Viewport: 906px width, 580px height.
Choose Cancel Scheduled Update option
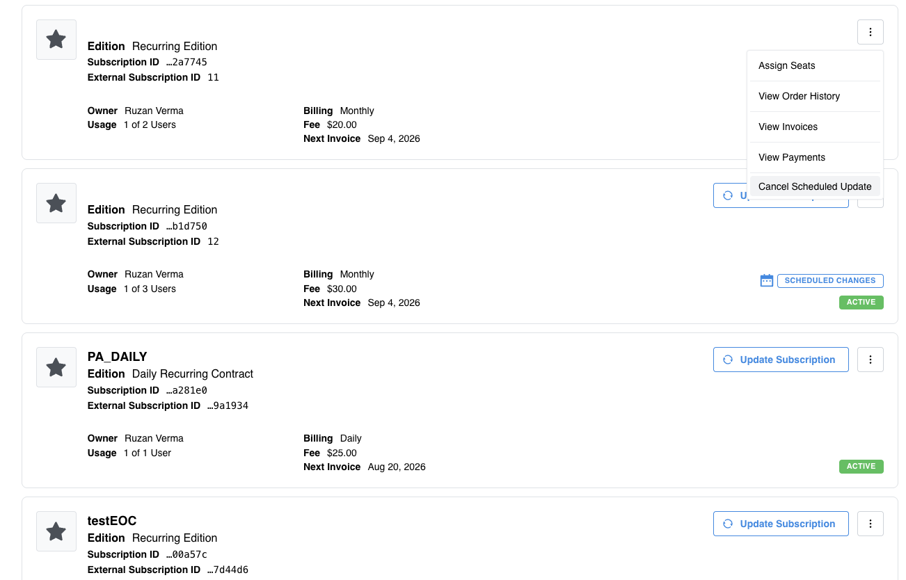[815, 186]
